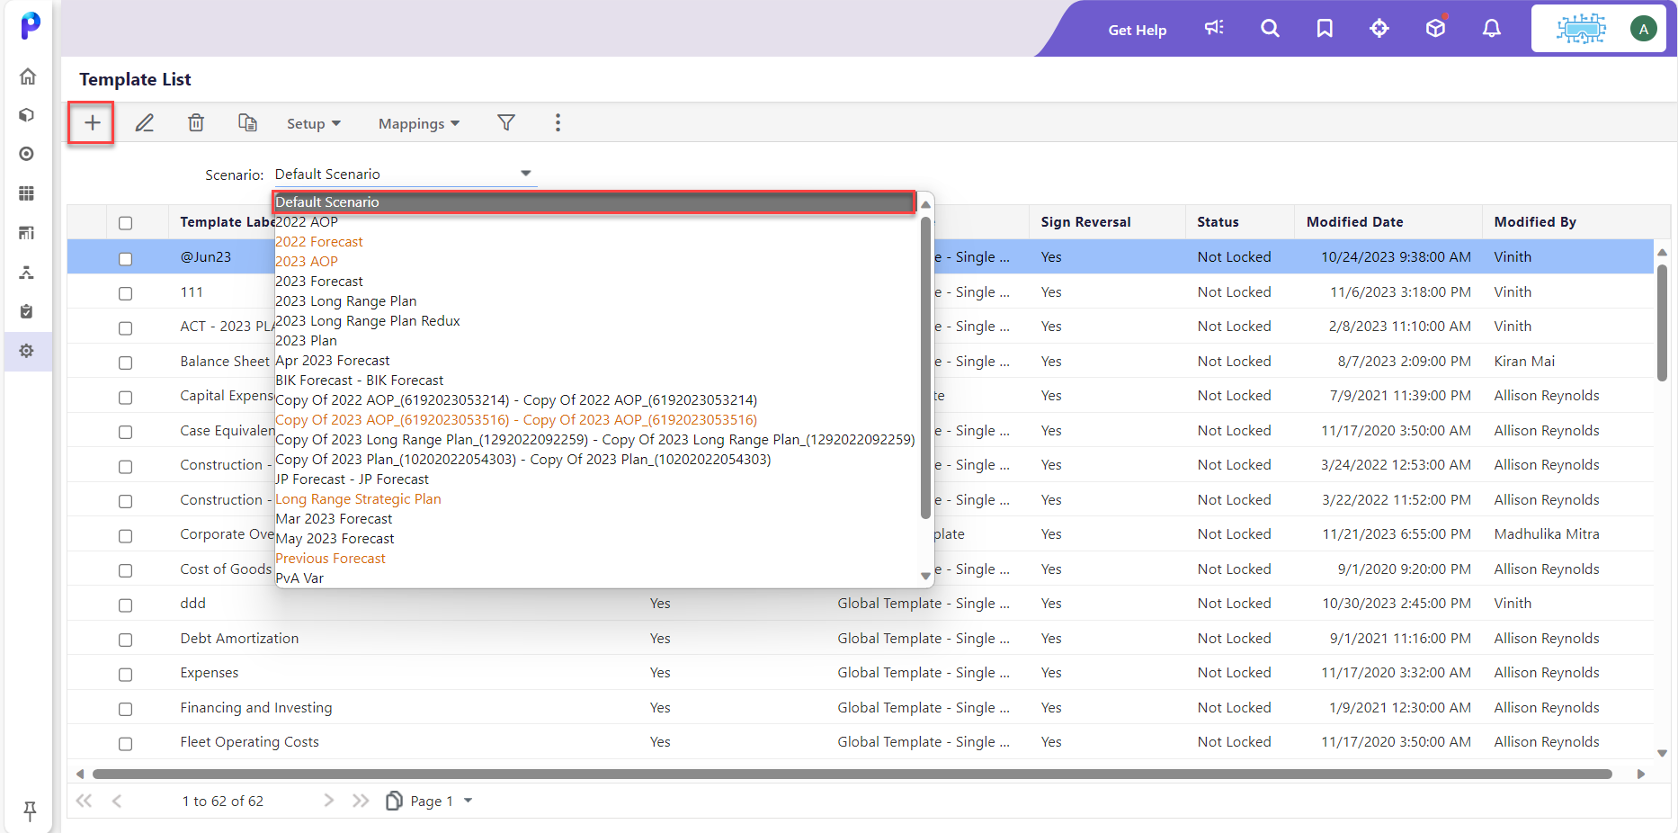Open the Scenario combo box
The image size is (1678, 833).
click(405, 174)
